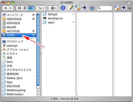Eject the HDD300GB drive
The image size is (133, 102).
[34, 19]
